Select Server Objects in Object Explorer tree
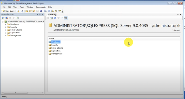Viewport: 185px width, 99px height. pyautogui.click(x=16, y=30)
